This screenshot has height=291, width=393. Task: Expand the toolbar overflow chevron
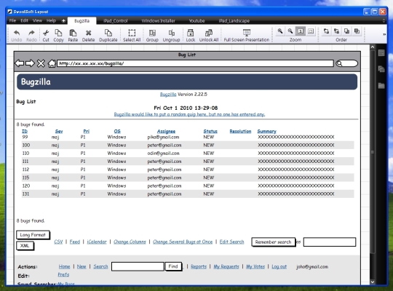[x=384, y=34]
